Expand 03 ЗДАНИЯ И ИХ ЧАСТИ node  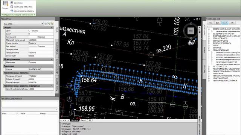point(209,34)
